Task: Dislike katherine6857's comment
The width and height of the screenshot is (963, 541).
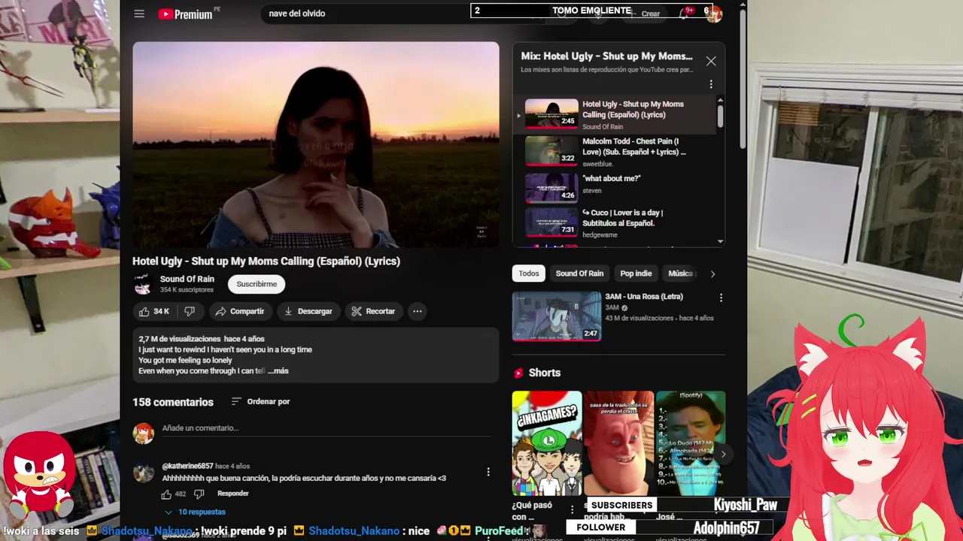Action: pos(199,494)
